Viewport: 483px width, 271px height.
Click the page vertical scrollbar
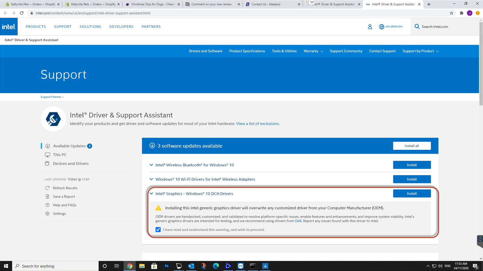[x=481, y=64]
